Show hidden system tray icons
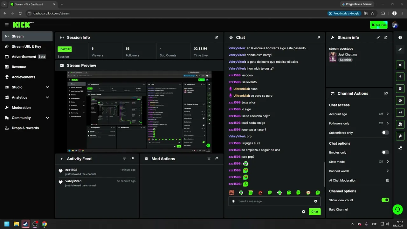The height and width of the screenshot is (229, 407). (x=352, y=224)
